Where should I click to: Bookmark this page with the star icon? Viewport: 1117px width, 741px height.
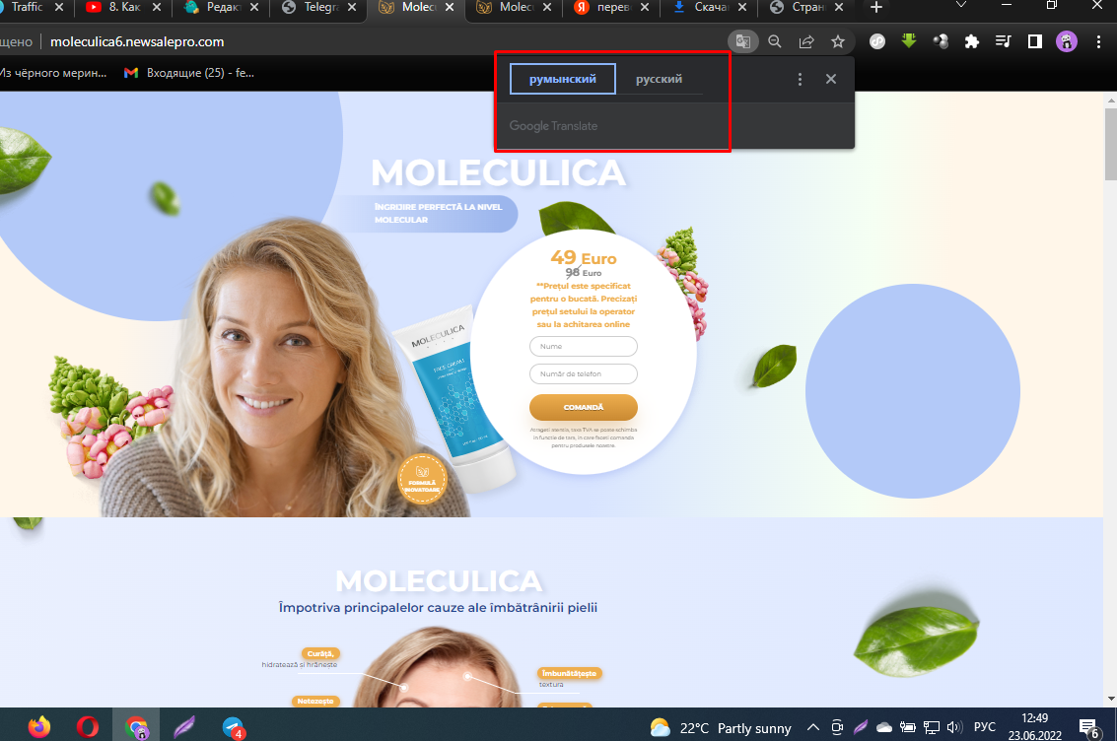click(838, 41)
